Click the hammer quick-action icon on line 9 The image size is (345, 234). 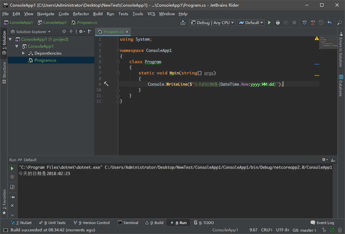(106, 84)
